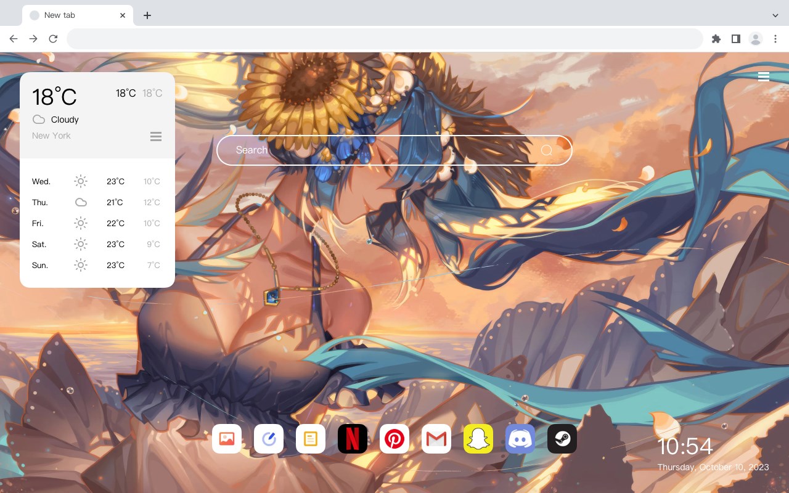Open the Snapchat shortcut
Viewport: 789px width, 493px height.
tap(478, 439)
